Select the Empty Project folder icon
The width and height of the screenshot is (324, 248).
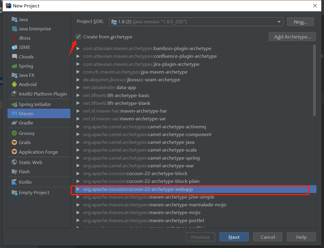click(x=14, y=193)
